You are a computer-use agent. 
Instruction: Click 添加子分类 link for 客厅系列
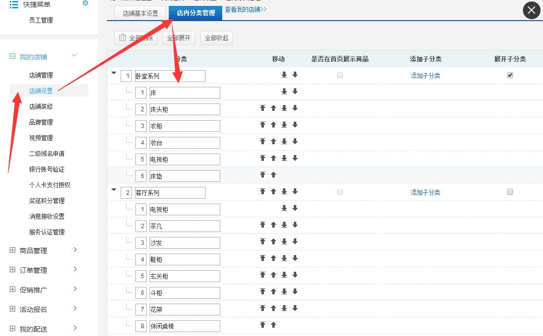(x=425, y=192)
